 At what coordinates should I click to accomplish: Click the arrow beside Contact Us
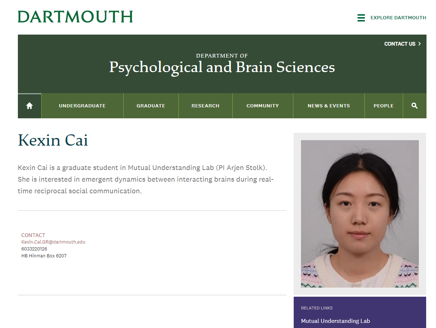coord(420,44)
